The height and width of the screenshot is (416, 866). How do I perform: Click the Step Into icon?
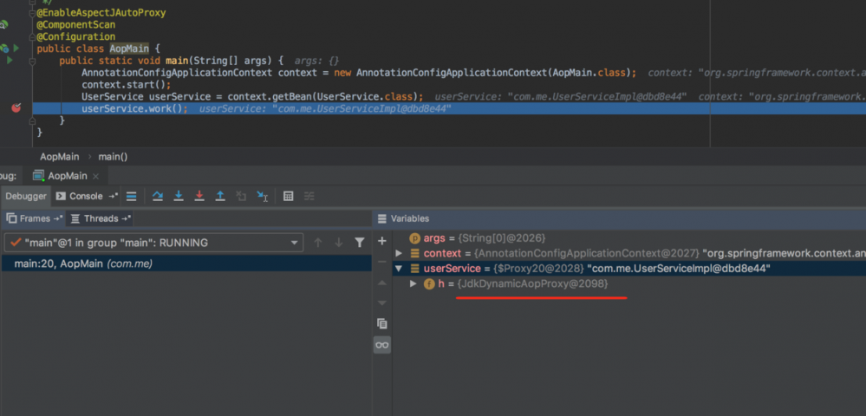(179, 196)
